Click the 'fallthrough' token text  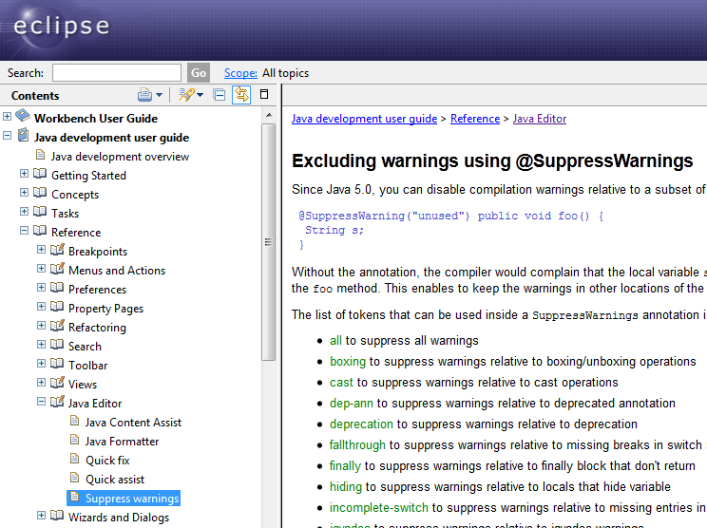[x=357, y=445]
